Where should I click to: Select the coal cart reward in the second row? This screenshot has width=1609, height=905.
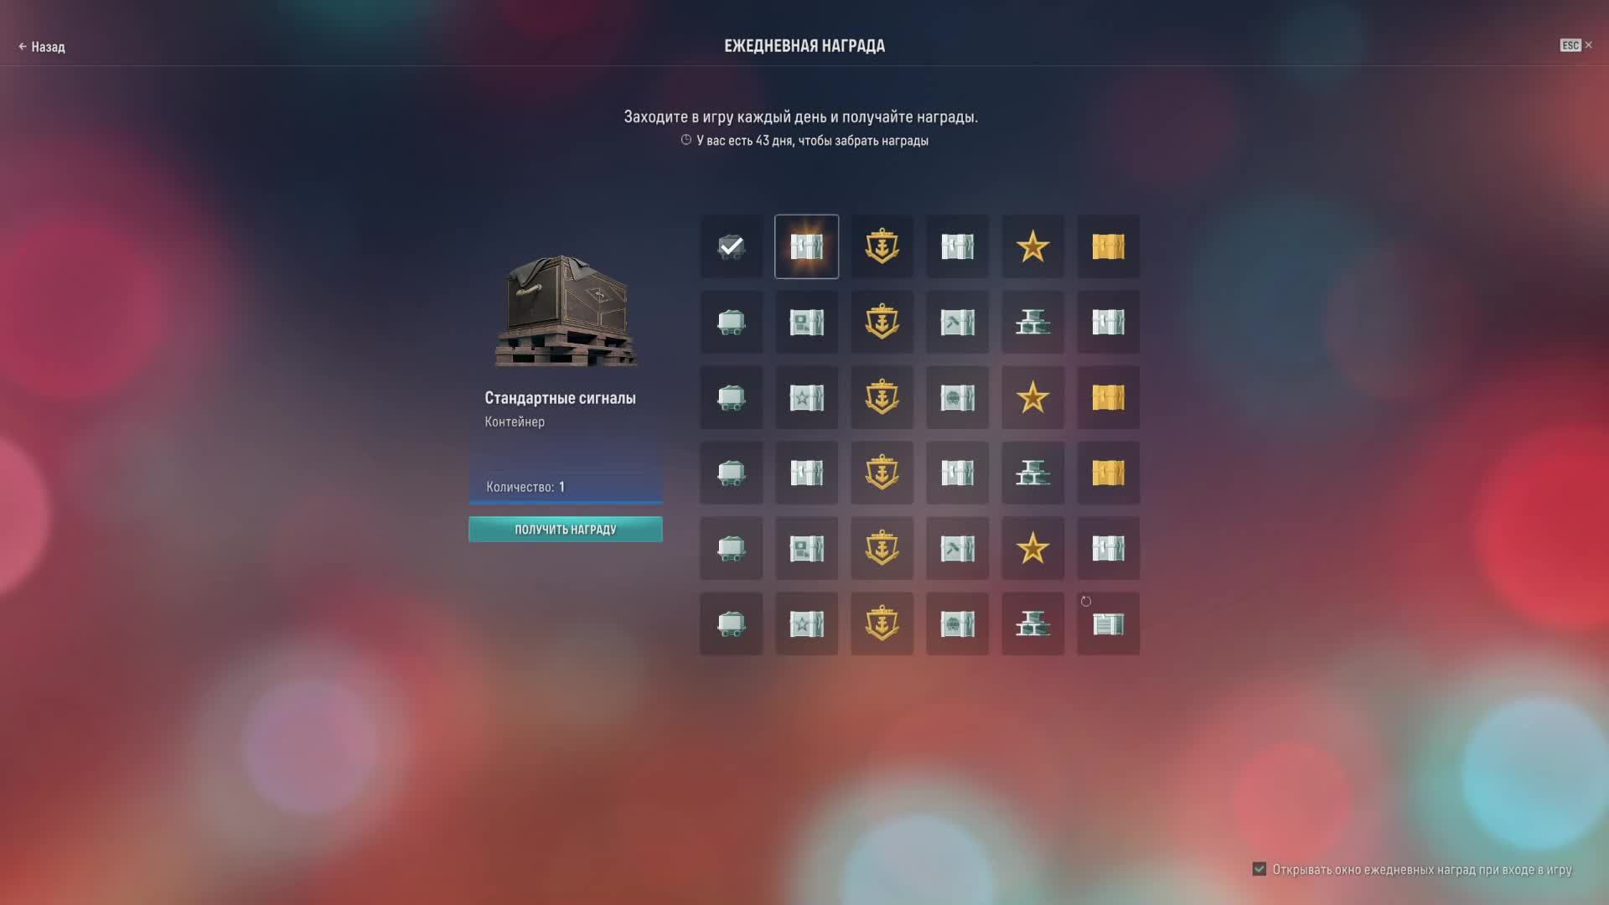(731, 322)
